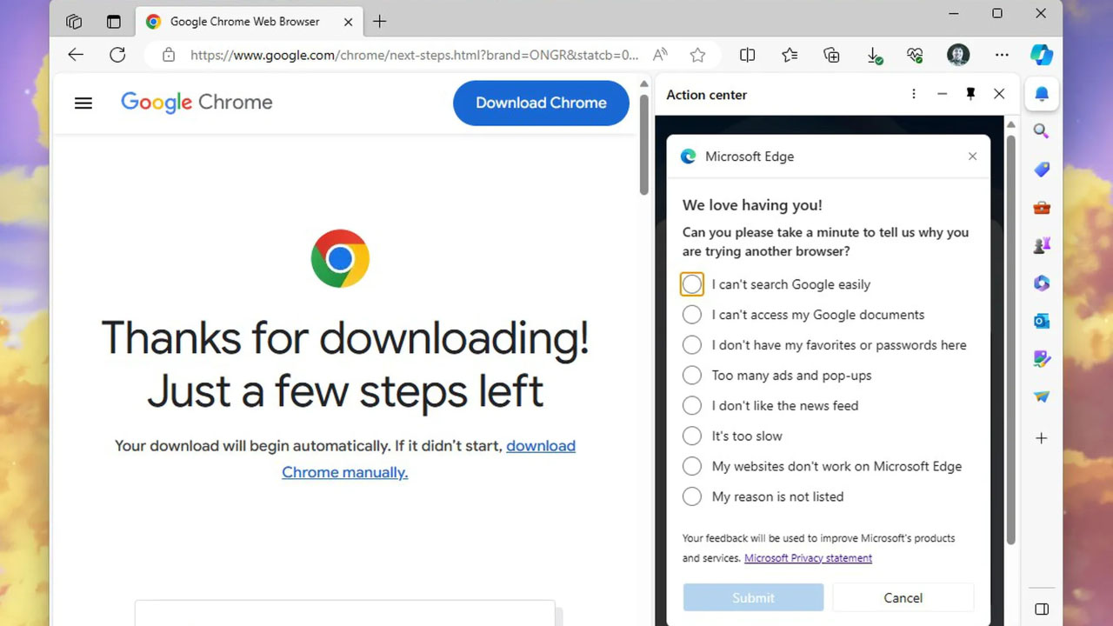Click the Split screen icon

(747, 55)
